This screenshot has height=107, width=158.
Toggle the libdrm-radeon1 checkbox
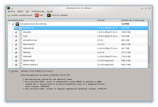[16, 65]
